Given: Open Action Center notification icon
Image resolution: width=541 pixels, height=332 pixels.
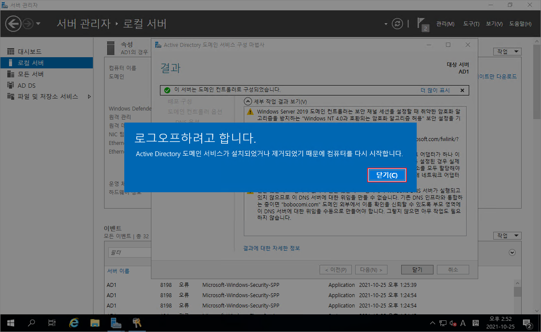Looking at the screenshot, I should [528, 323].
